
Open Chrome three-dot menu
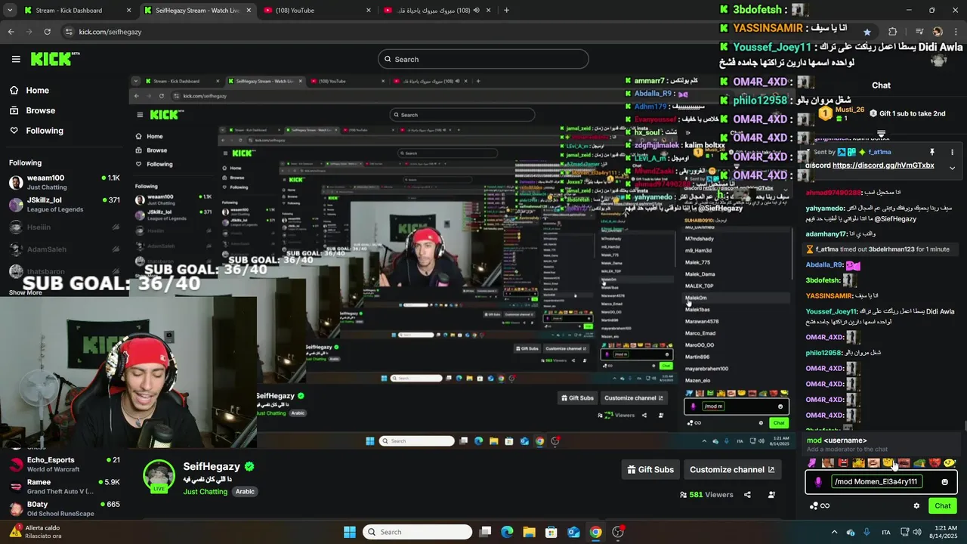pyautogui.click(x=956, y=32)
